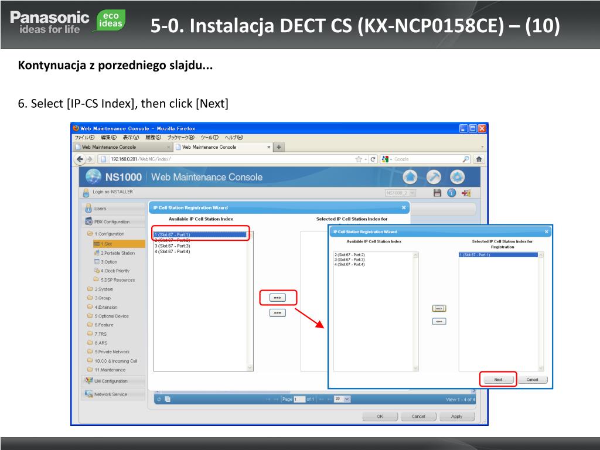Select '1 (Slot:67 - Port:1)' in available list
The width and height of the screenshot is (600, 450).
tap(200, 234)
